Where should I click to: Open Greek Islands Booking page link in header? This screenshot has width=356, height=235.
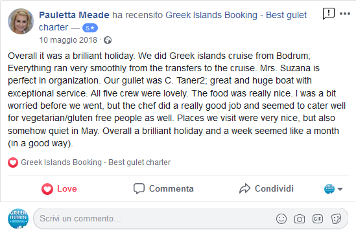click(172, 21)
